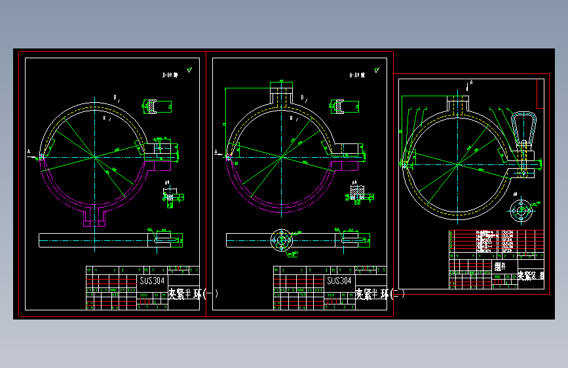Image resolution: width=568 pixels, height=368 pixels.
Task: Click SUS304 material text in middle sheet
Action: click(339, 281)
